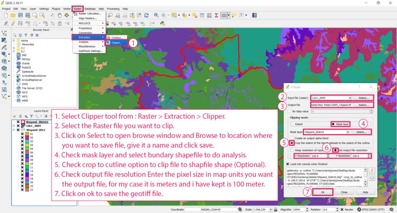The height and width of the screenshot is (213, 397).
Task: Expand the C:/ drive in Browser Panel
Action: (x=14, y=48)
